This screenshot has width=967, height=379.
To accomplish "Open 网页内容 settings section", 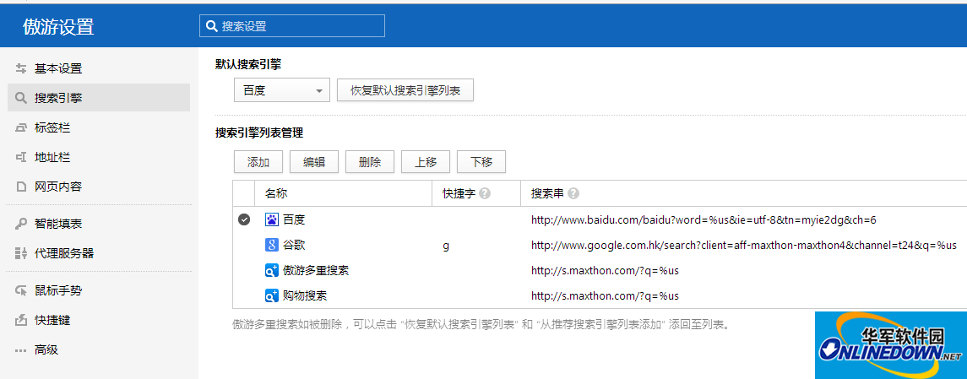I will click(98, 186).
